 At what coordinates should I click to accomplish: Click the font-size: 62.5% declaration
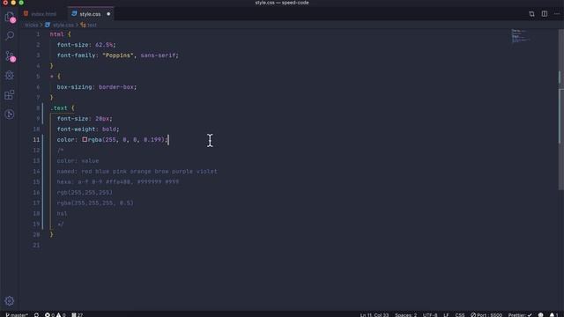(x=86, y=45)
